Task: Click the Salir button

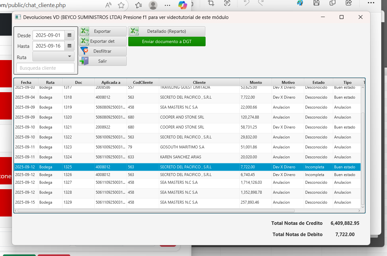Action: pyautogui.click(x=102, y=61)
